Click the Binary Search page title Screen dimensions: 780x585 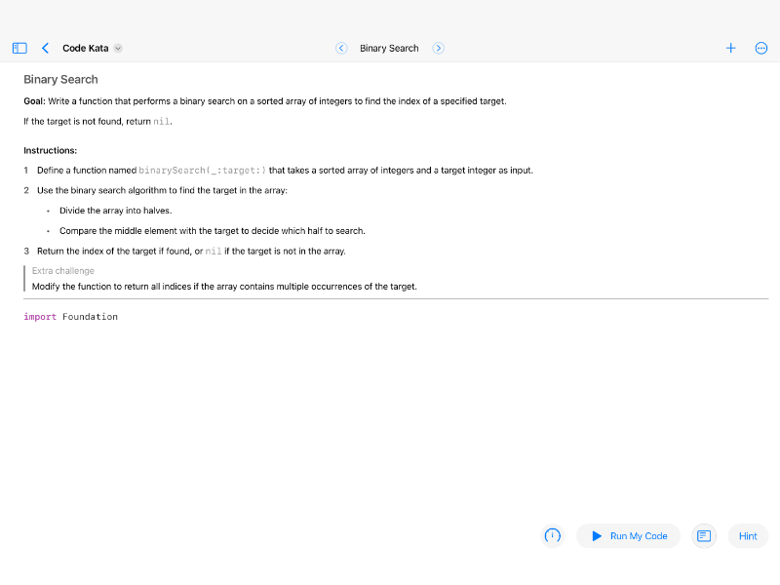point(389,48)
